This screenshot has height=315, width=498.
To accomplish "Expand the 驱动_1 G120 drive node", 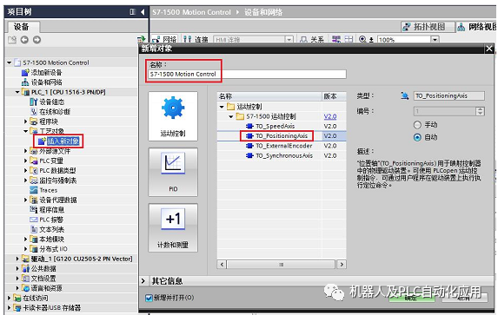I will 17,259.
